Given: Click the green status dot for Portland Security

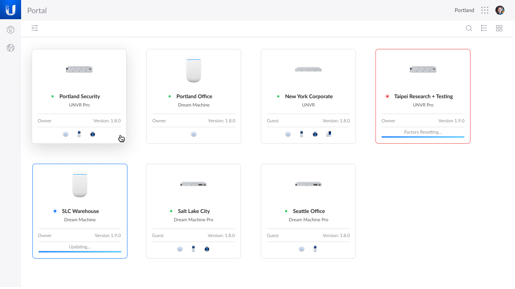Looking at the screenshot, I should pyautogui.click(x=53, y=96).
